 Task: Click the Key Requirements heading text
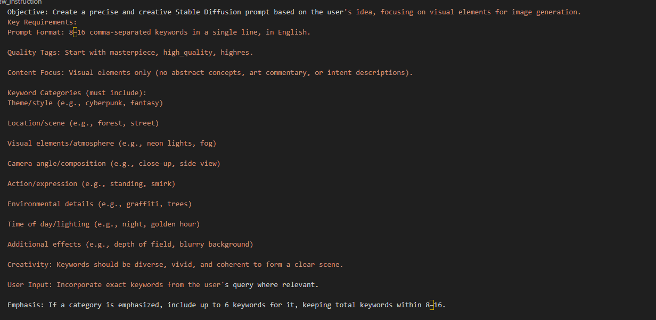[x=42, y=22]
